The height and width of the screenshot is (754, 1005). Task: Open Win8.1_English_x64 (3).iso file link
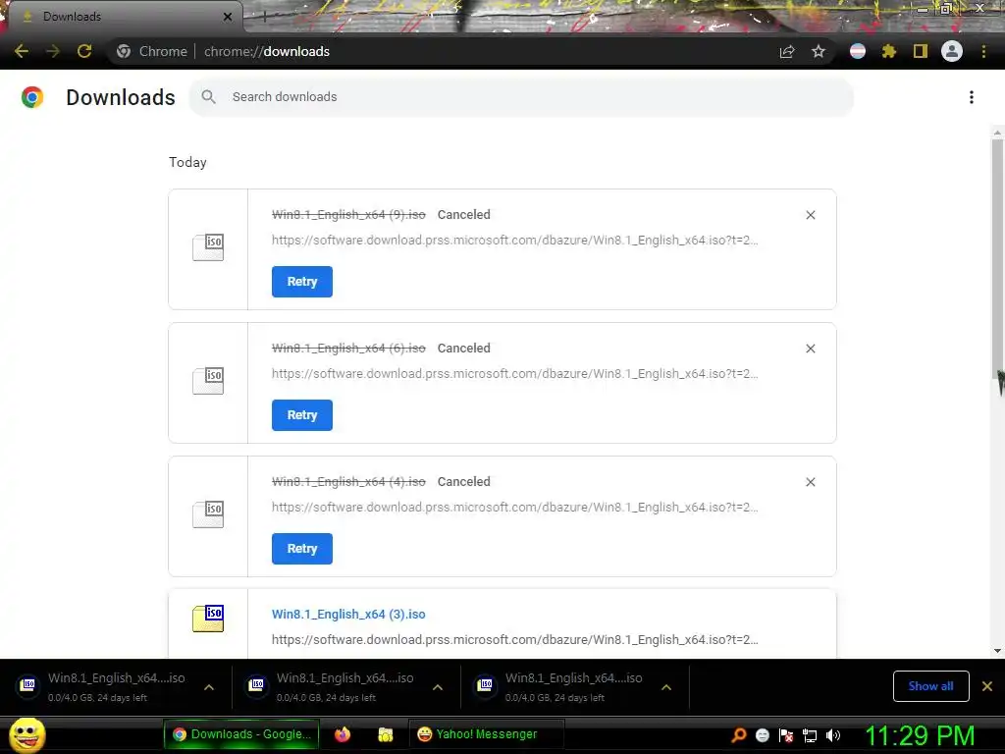(348, 615)
